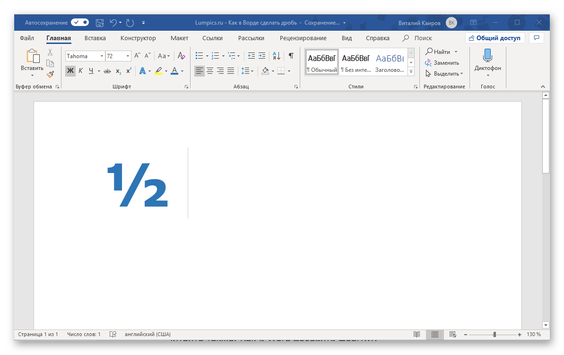Open the Tahoma font name dropdown
Screen dimensions: 564x355
click(102, 56)
